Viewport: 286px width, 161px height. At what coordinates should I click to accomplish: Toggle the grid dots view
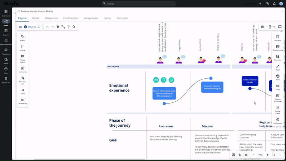262,27
